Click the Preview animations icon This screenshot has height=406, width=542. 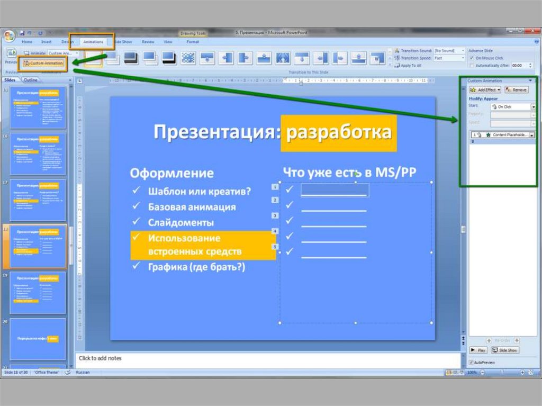tap(12, 52)
